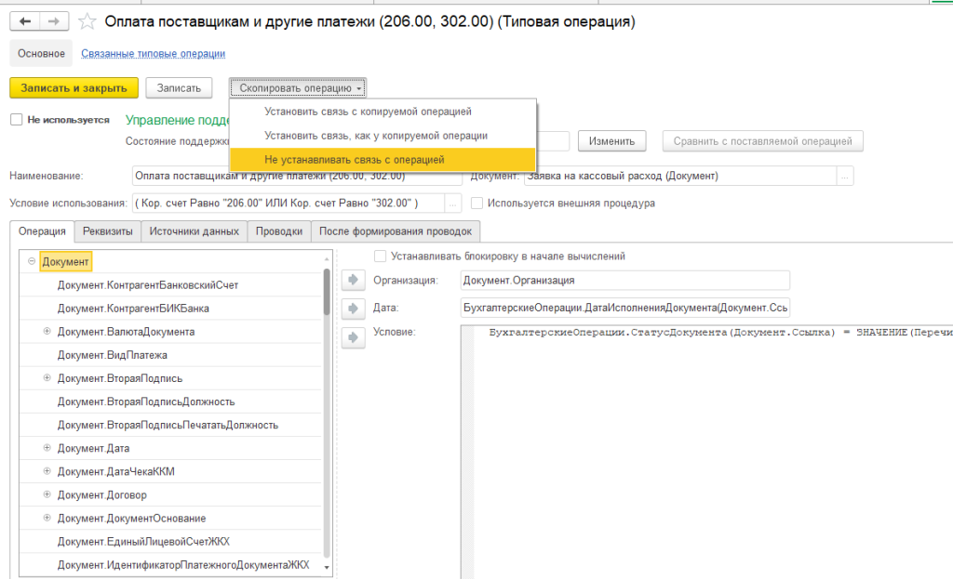Enable Используется внешняя процедура checkbox
Screen dimensions: 953x579
coord(477,204)
